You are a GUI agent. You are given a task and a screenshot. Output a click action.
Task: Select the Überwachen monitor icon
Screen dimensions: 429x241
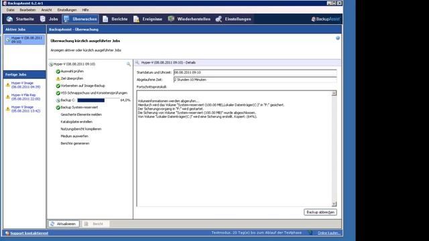[x=66, y=19]
